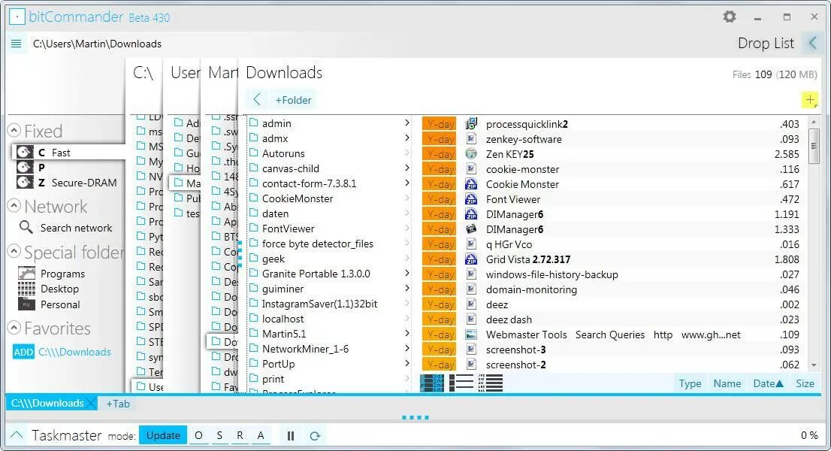831x451 pixels.
Task: Click the Font Viewer zip icon
Action: [x=470, y=199]
